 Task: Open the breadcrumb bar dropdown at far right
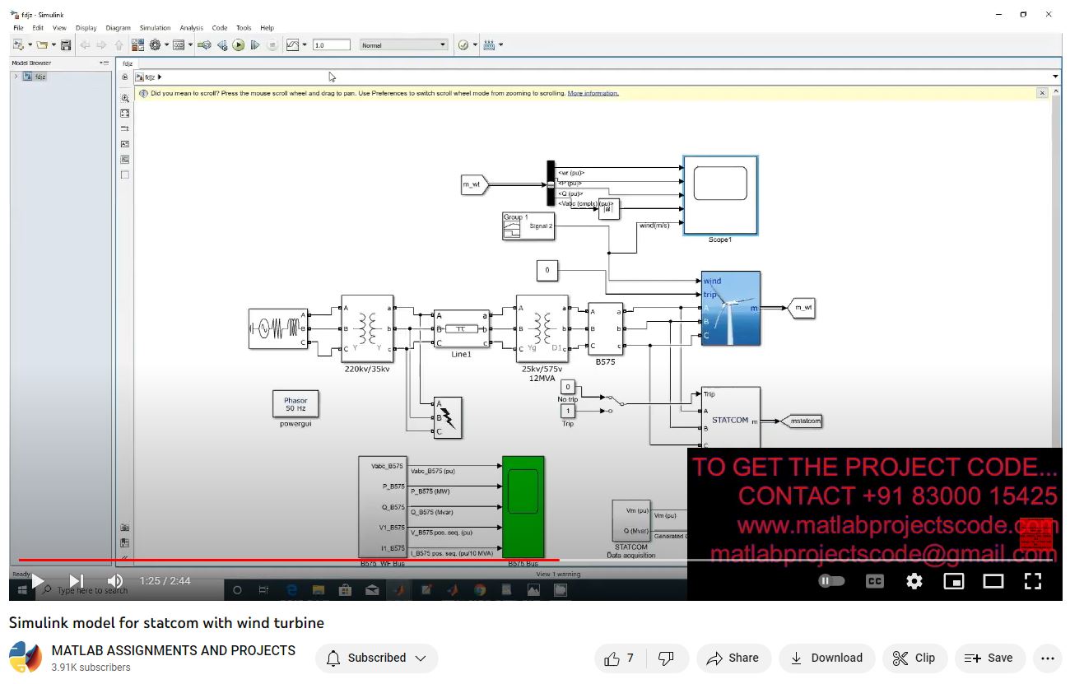[1056, 77]
